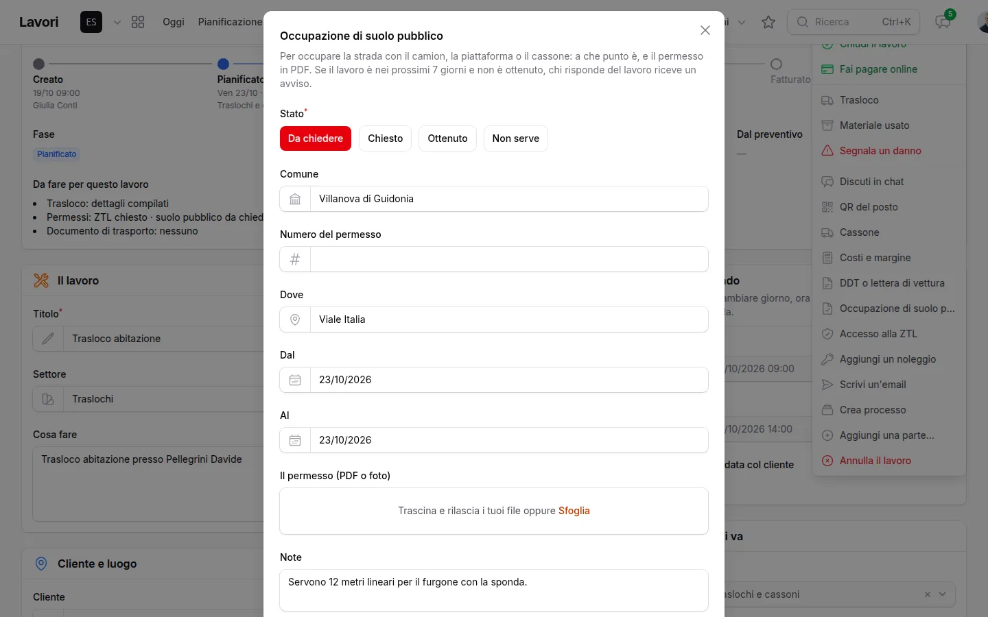The height and width of the screenshot is (617, 988).
Task: Click the truck icon beside Trasloco
Action: (827, 100)
